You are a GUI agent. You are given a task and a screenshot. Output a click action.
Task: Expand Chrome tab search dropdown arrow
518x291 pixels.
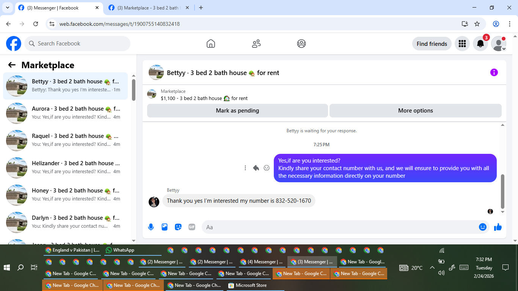8,8
